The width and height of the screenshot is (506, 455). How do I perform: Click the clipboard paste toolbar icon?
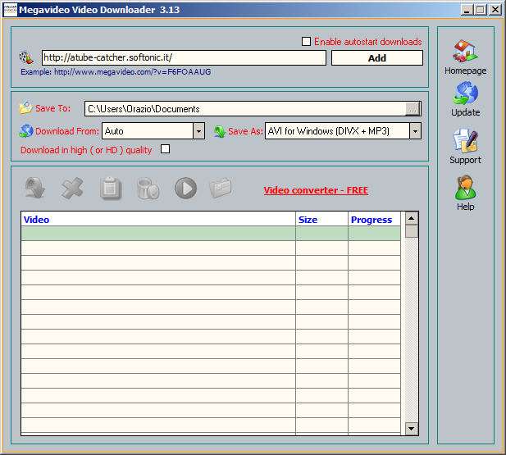point(111,188)
